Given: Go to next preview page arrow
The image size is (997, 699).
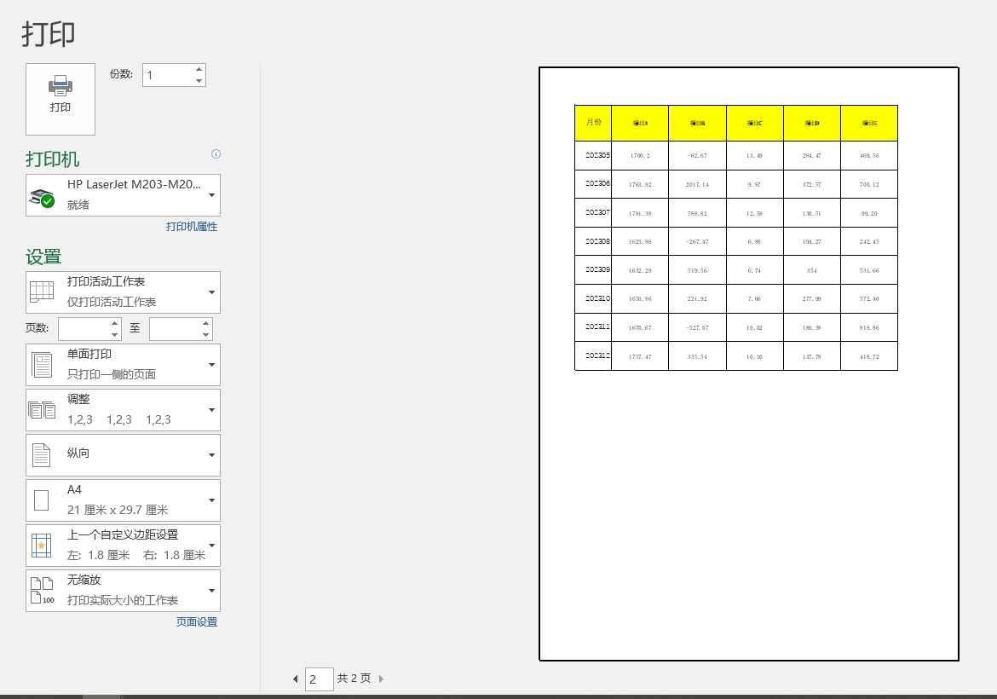Looking at the screenshot, I should click(381, 679).
